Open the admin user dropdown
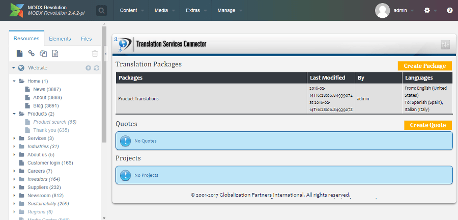This screenshot has width=458, height=220. (x=404, y=11)
